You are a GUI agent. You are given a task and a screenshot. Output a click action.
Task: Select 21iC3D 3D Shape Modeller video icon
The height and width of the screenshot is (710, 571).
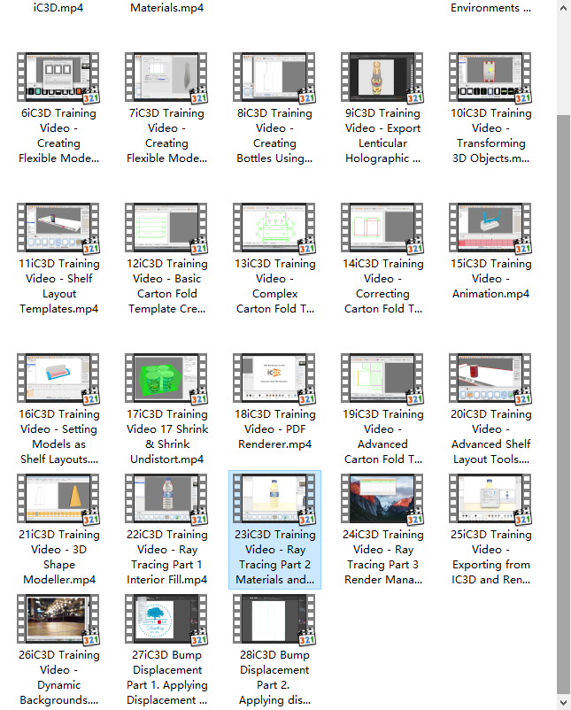pos(58,499)
